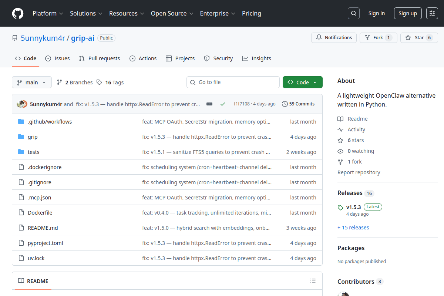
Task: Click the v1.5.3 release tag icon
Action: click(x=340, y=207)
